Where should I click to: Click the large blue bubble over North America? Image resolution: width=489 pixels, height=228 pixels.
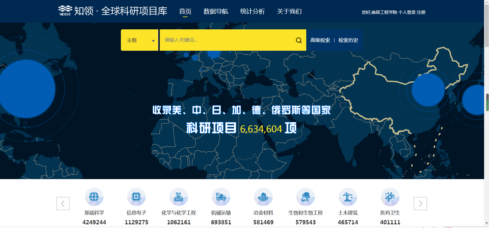[x=27, y=89]
